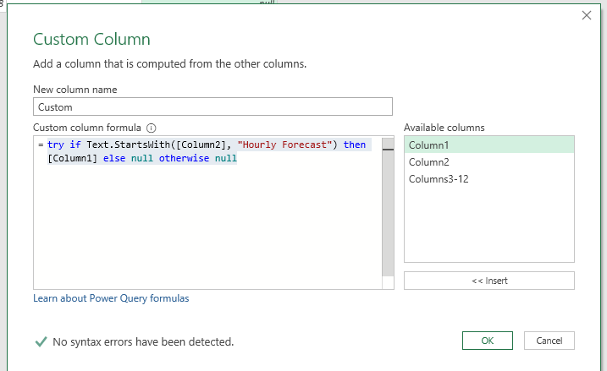Select Columns3-12 in Available columns
The width and height of the screenshot is (607, 371).
tap(489, 179)
